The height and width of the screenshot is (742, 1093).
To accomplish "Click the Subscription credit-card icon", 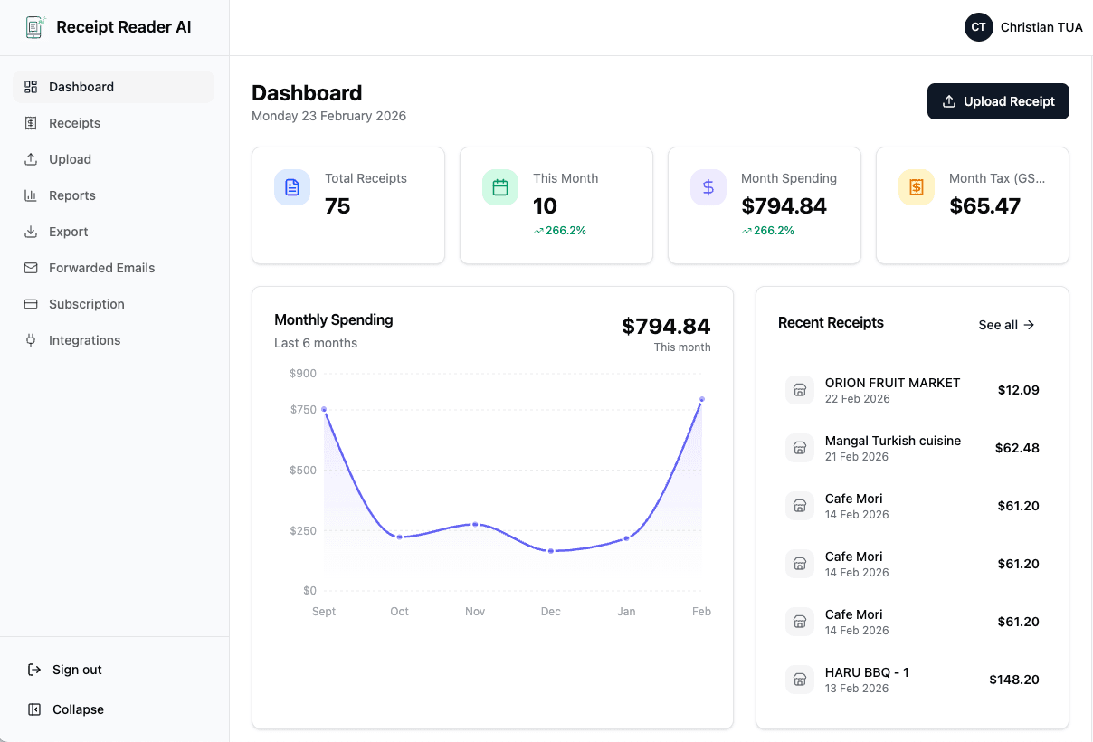I will 30,304.
